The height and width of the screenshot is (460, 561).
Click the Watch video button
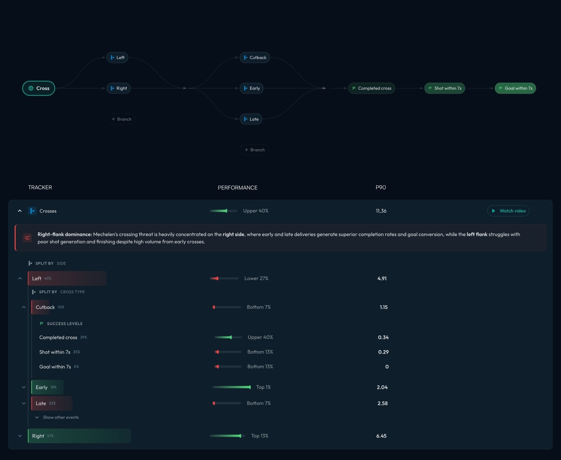pos(508,211)
